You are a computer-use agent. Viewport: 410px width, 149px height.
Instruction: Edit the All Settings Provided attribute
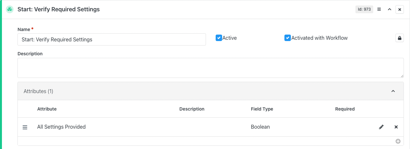point(381,127)
